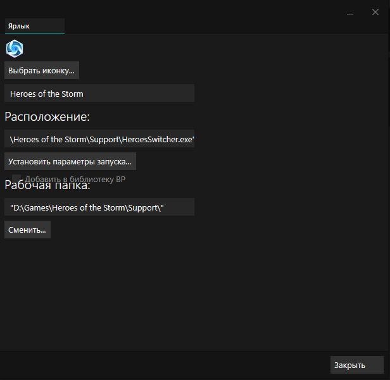This screenshot has height=380, width=390.
Task: Toggle Добавить в библиотеку BP checkbox
Action: coord(16,179)
